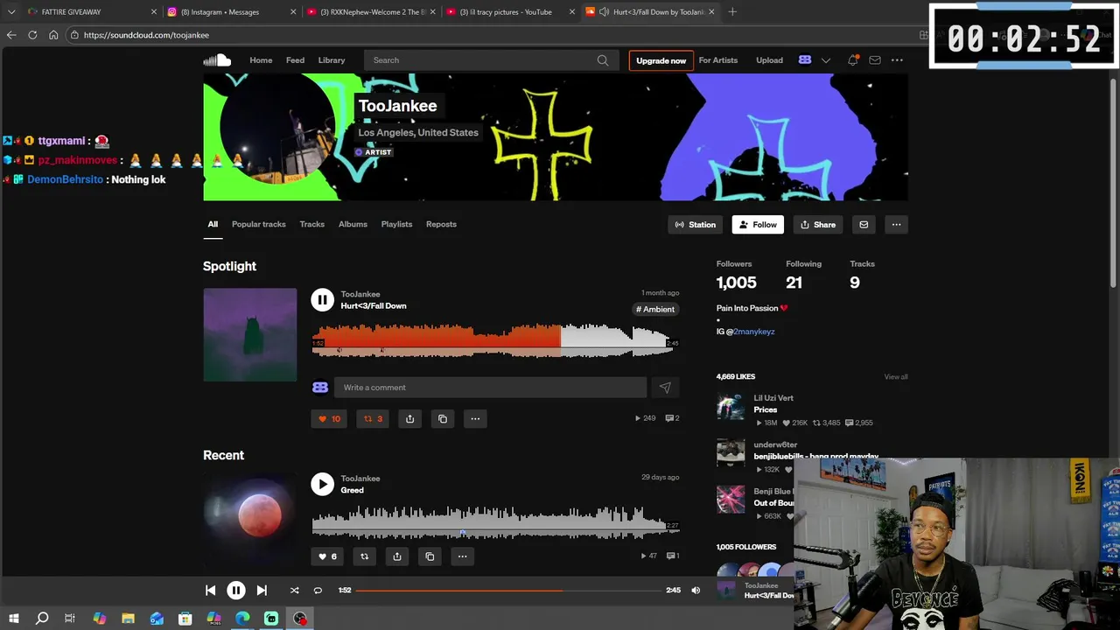Open more options for Hurt<3/Fall Down

point(475,419)
